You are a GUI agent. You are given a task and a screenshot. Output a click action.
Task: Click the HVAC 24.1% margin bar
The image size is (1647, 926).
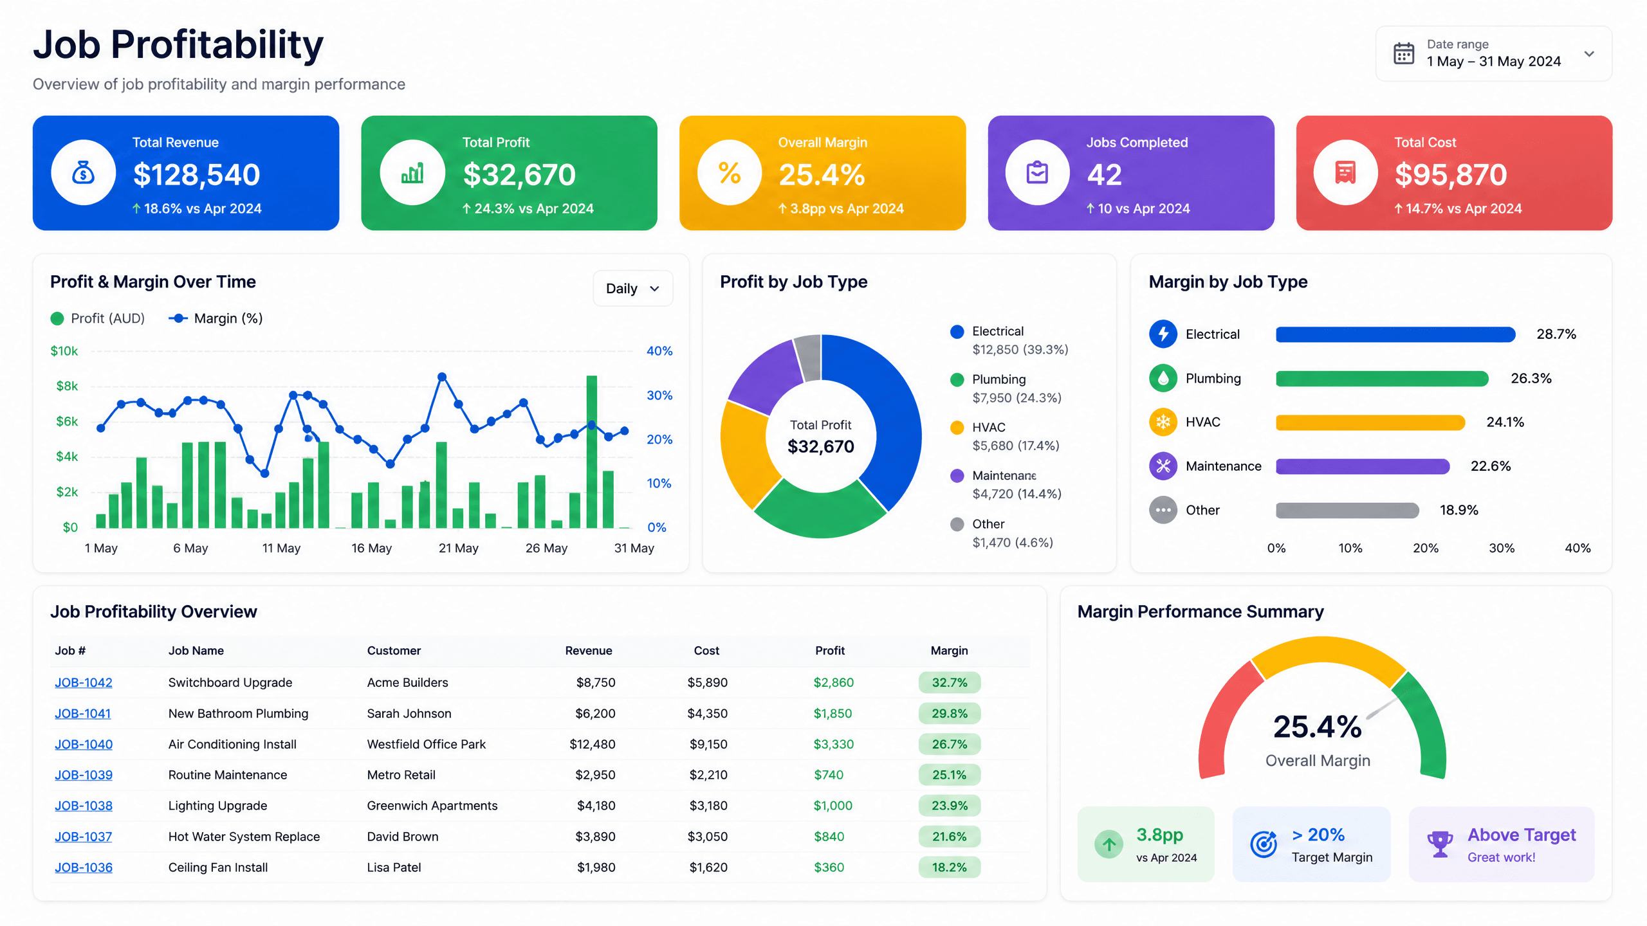[x=1370, y=422]
